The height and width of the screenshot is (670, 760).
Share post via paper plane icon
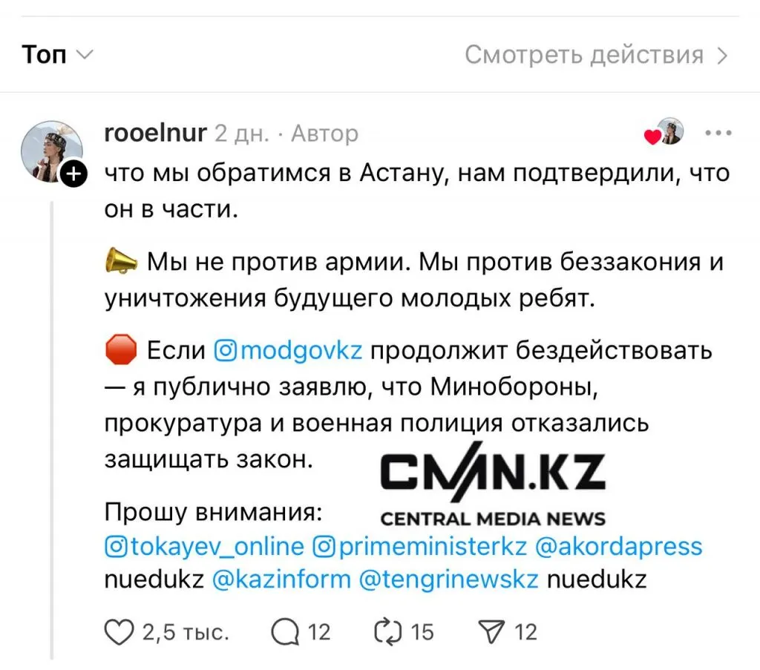tap(491, 632)
